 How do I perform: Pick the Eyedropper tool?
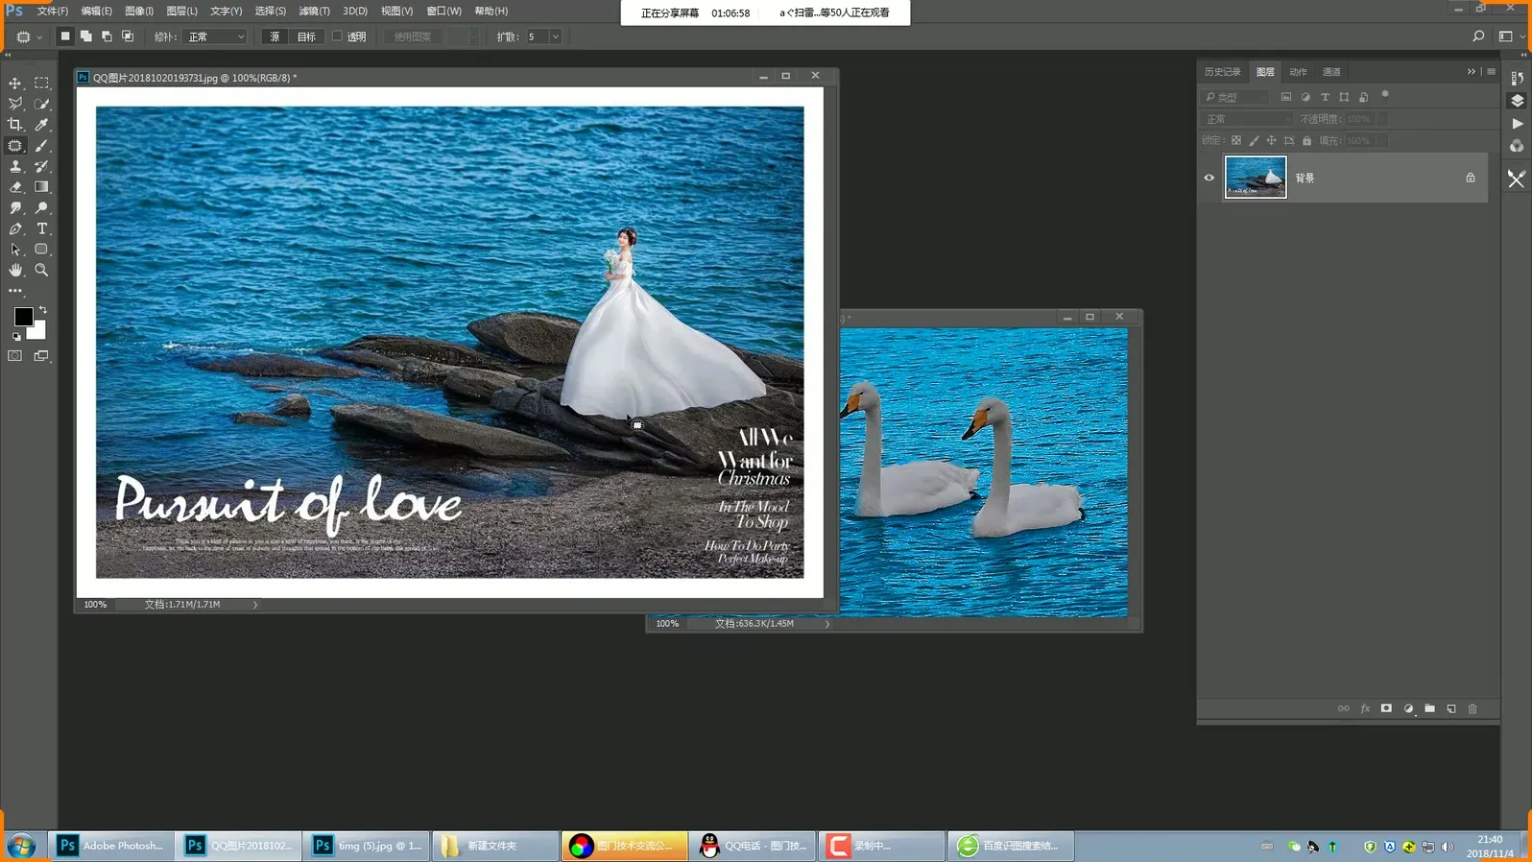[x=41, y=125]
